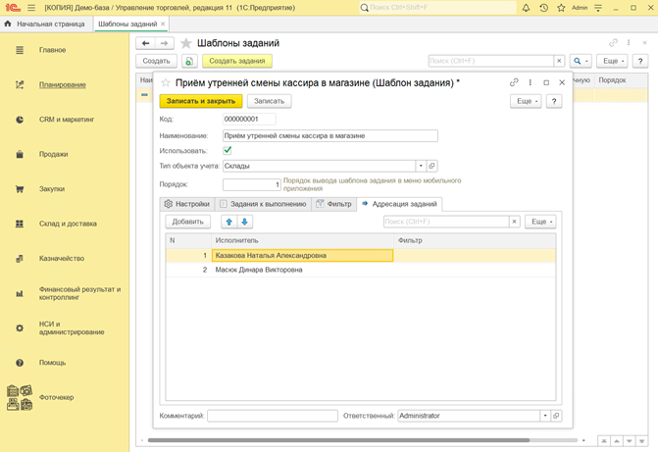Open the Еще menu above the performers table

[x=540, y=222]
